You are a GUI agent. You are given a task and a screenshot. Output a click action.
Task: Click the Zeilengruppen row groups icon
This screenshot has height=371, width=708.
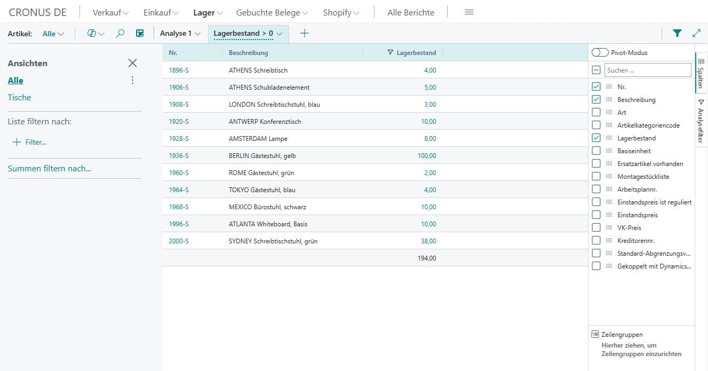(595, 335)
